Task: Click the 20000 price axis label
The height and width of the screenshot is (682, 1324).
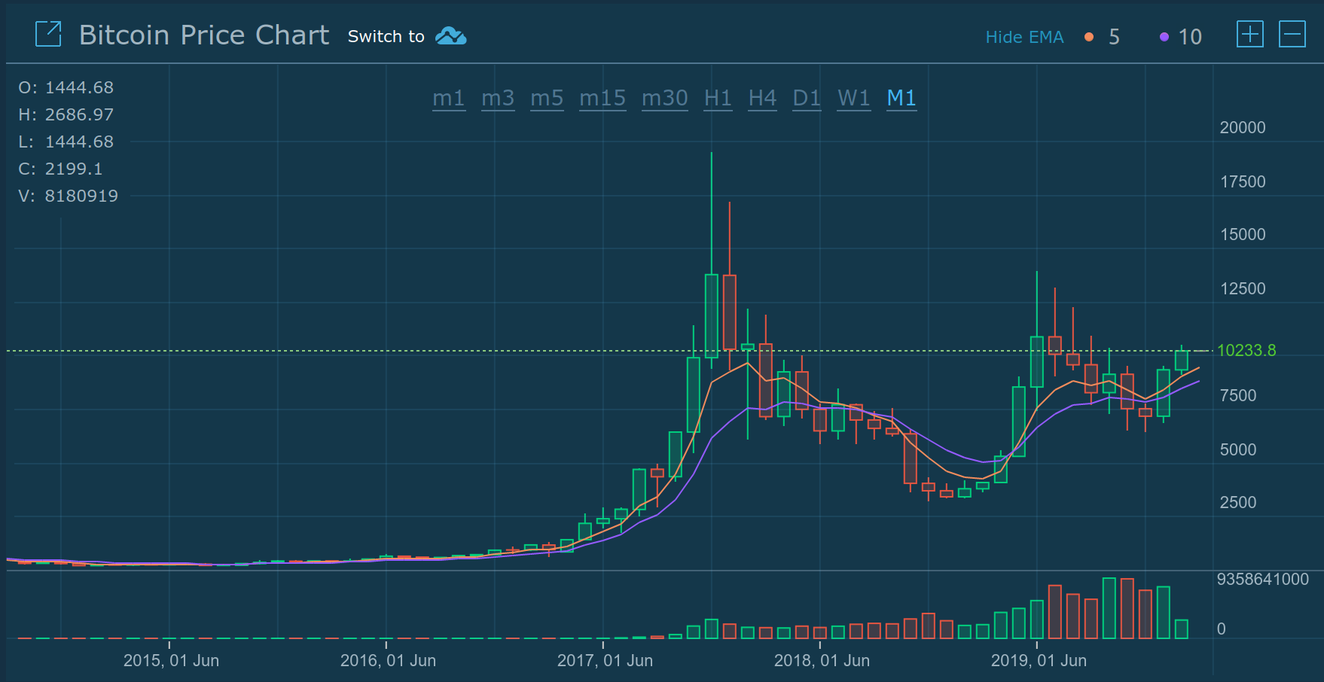Action: click(1243, 127)
